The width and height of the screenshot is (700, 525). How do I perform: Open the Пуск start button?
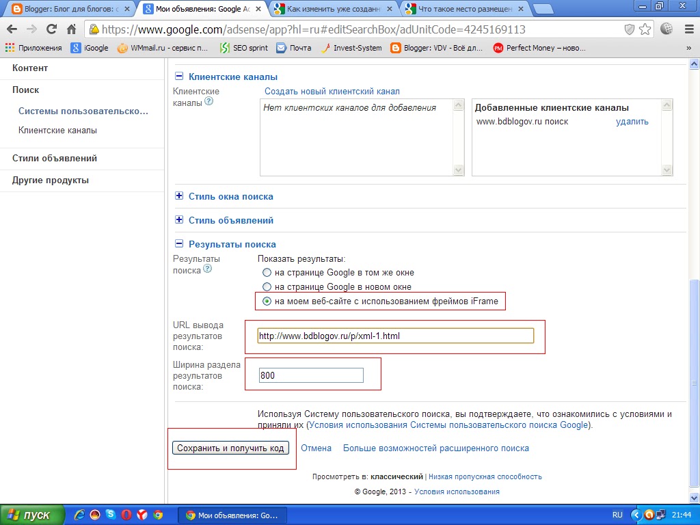[x=32, y=515]
